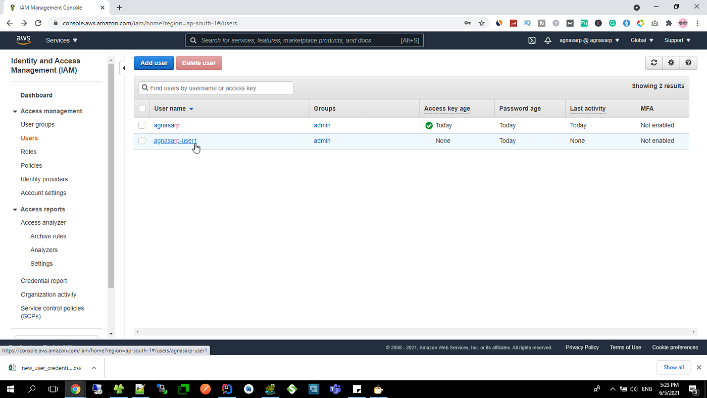Open the agnasarp user link

(167, 125)
